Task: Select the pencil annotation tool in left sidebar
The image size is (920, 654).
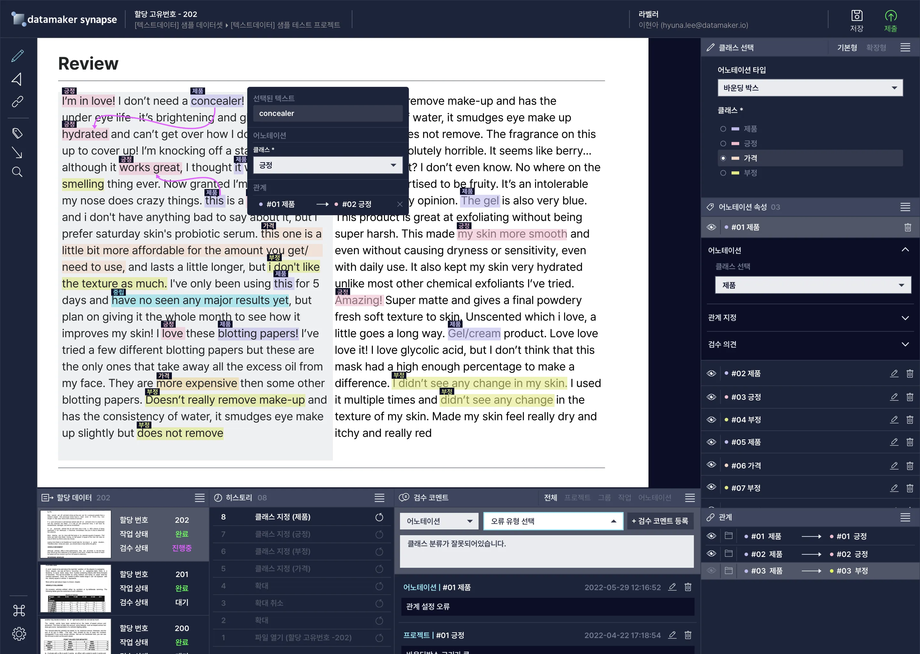Action: [x=17, y=56]
